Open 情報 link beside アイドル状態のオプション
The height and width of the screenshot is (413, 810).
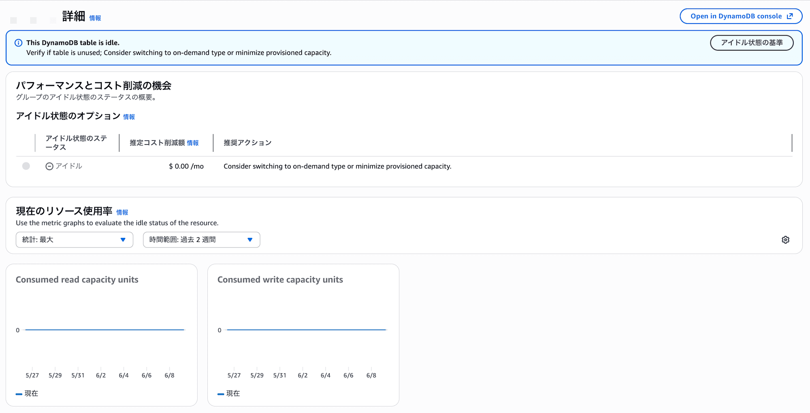(129, 117)
